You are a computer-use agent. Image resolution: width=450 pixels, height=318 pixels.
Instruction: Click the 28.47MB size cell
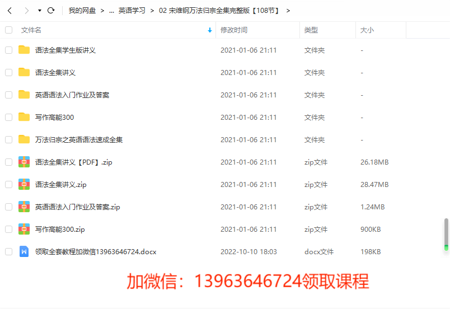[x=374, y=185]
